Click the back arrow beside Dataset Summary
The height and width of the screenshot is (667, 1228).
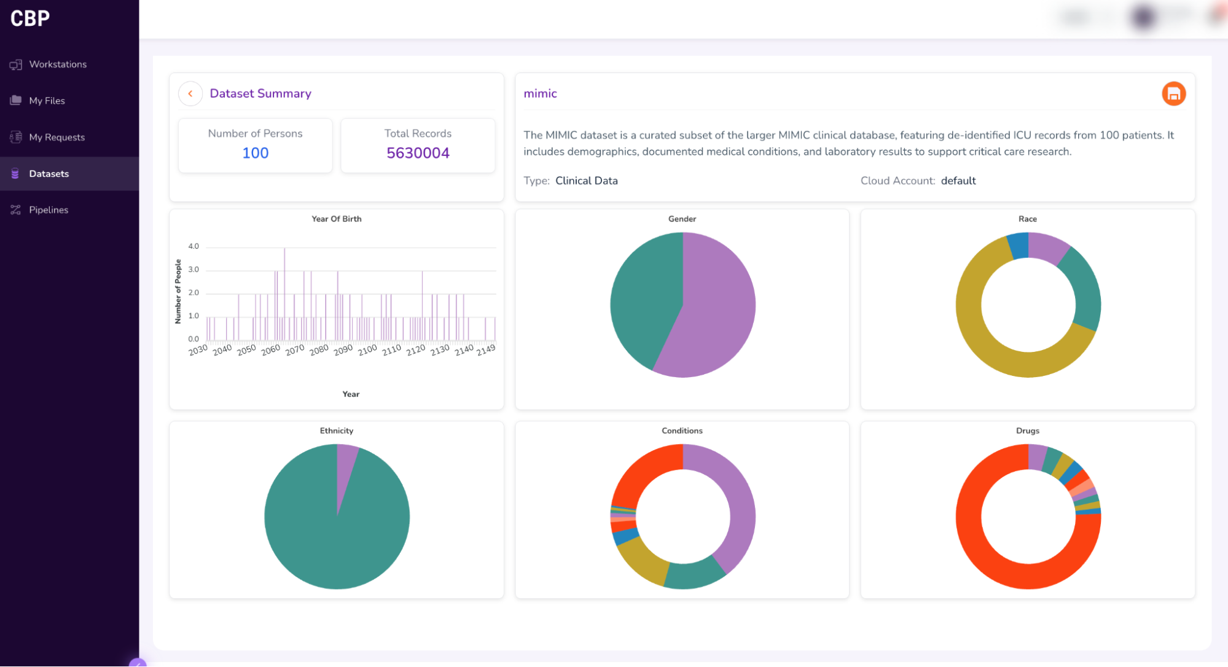pyautogui.click(x=190, y=94)
